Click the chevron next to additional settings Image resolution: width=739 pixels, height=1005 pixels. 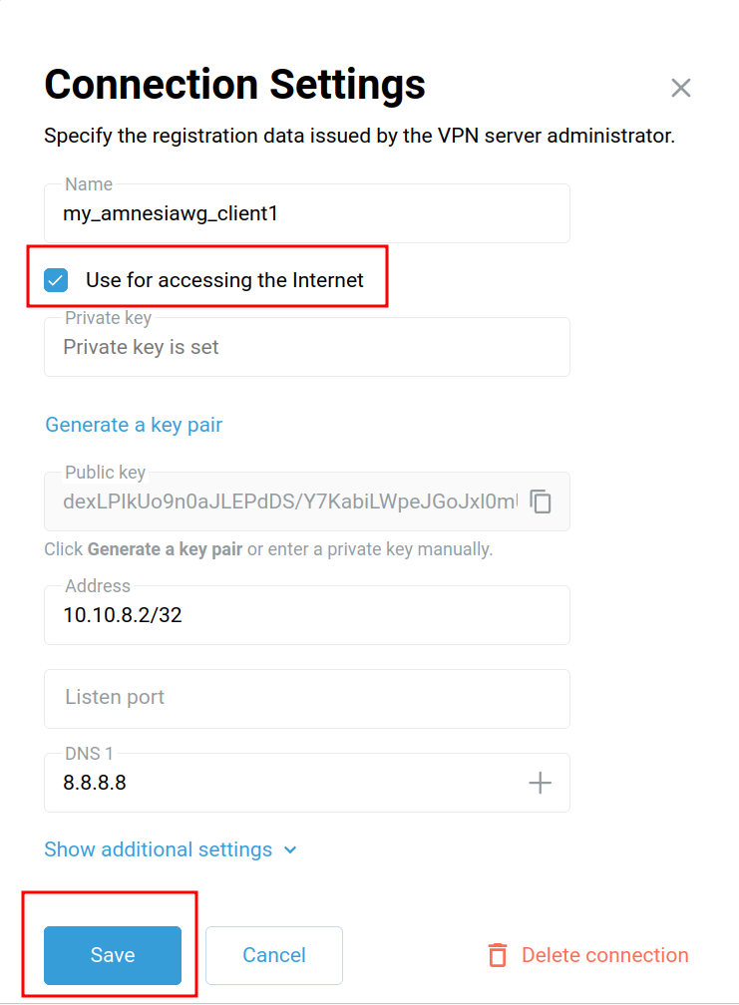(x=290, y=850)
